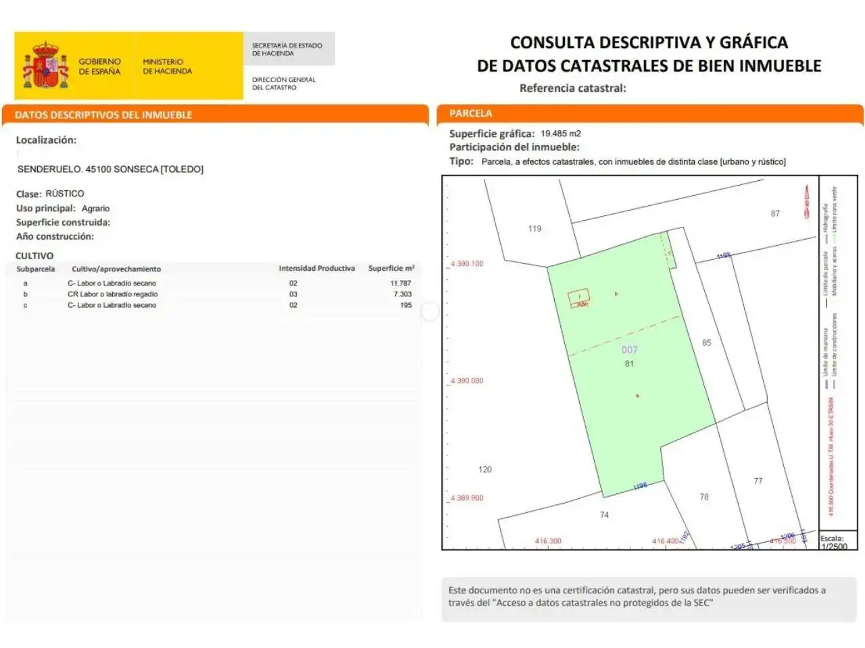Click parcel number 85 on map

[x=706, y=343]
